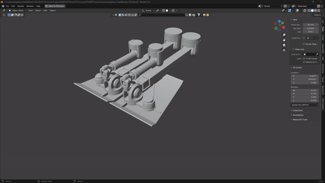The image size is (325, 183).
Task: Toggle the perspective/orthographic grid icon
Action: click(x=284, y=50)
